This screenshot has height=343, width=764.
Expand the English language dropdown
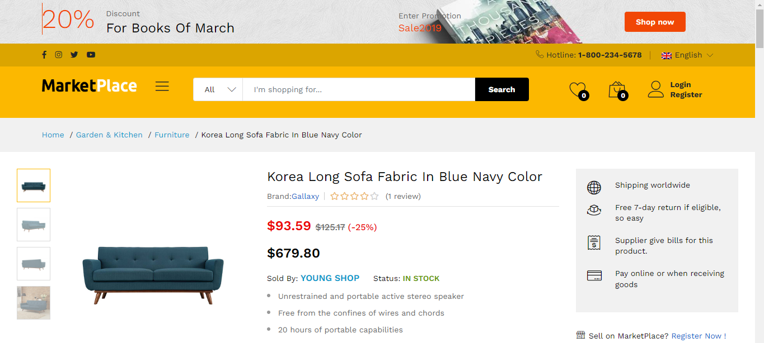pyautogui.click(x=687, y=55)
